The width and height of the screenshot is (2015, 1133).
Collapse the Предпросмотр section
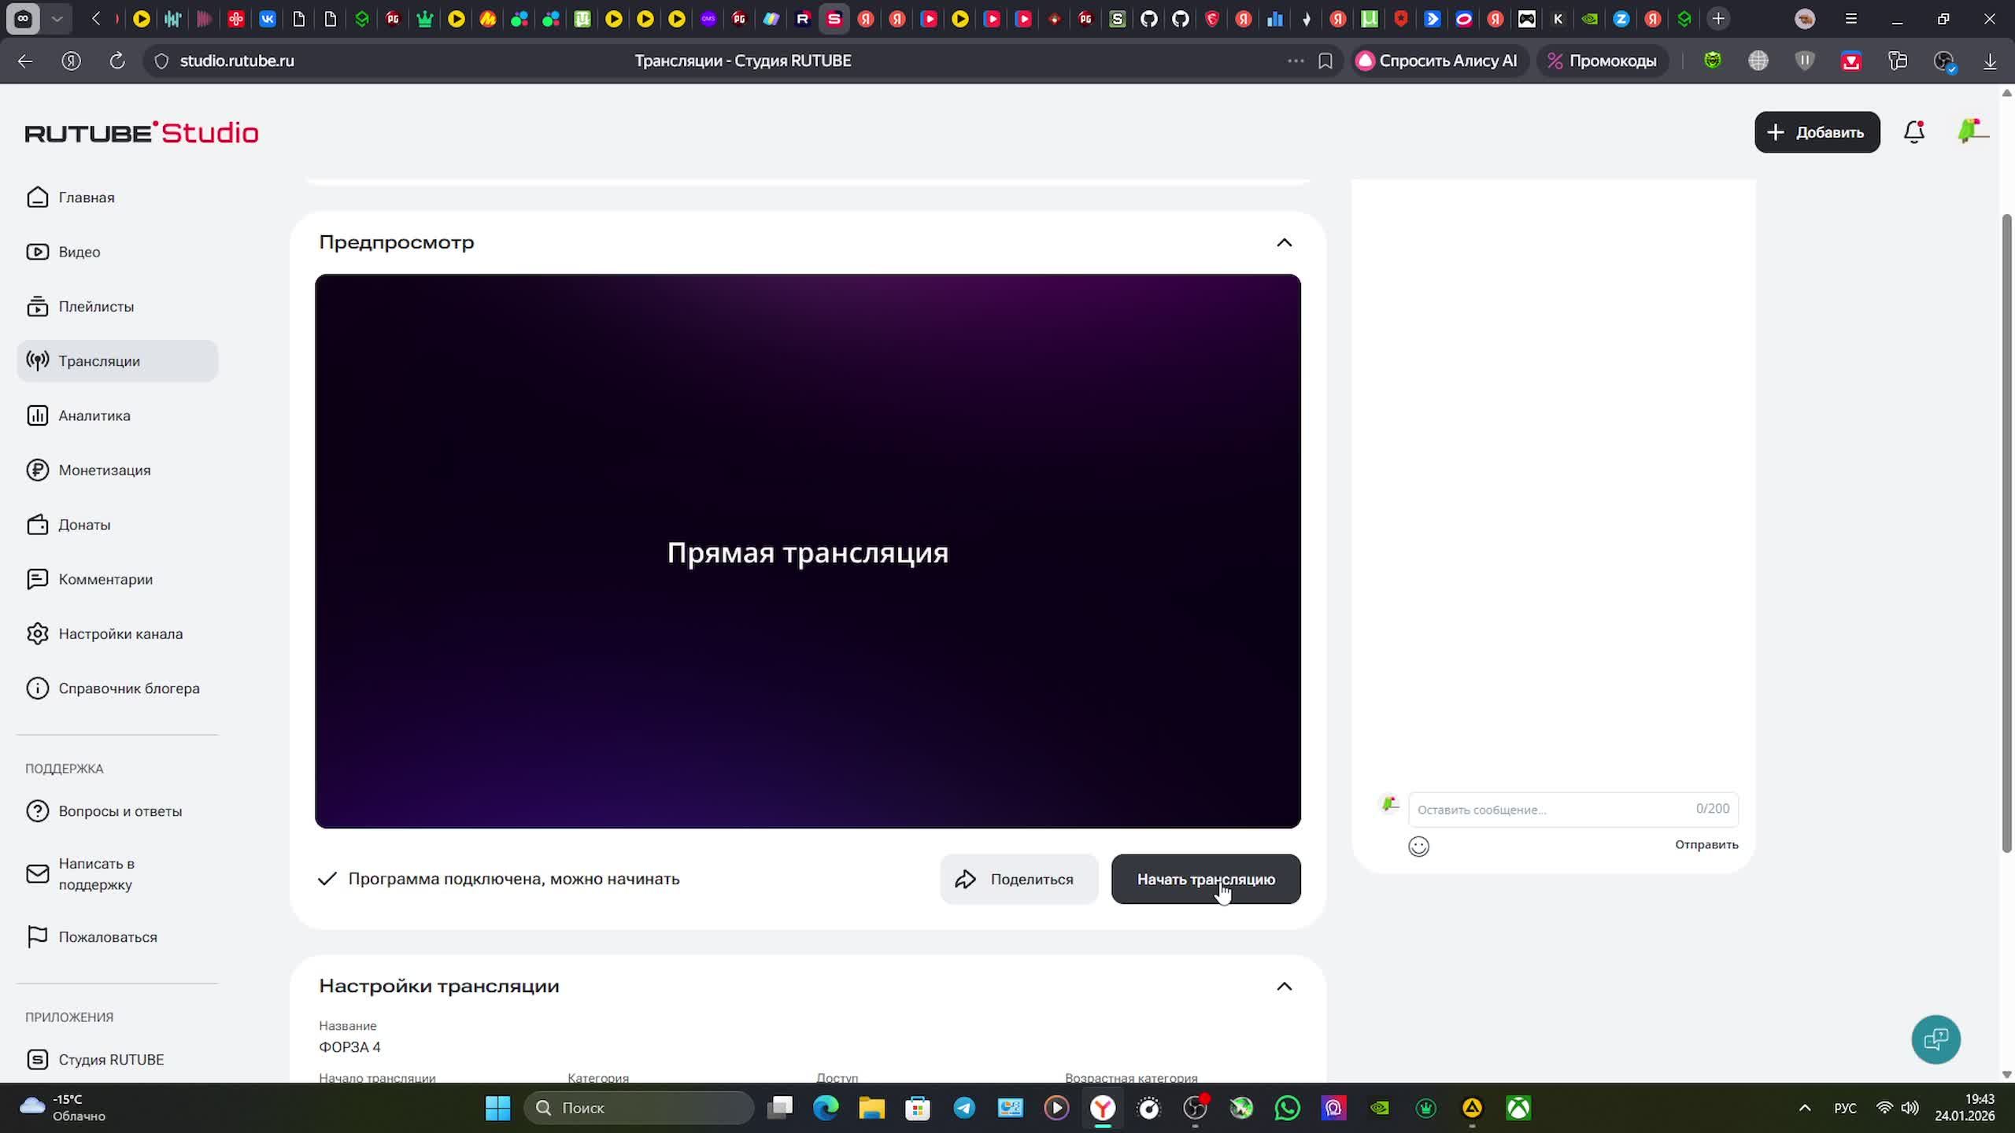pyautogui.click(x=1284, y=242)
